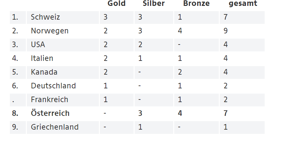Viewport: 281px width, 145px height.
Task: Click rank number 1. in first row
Action: 15,17
